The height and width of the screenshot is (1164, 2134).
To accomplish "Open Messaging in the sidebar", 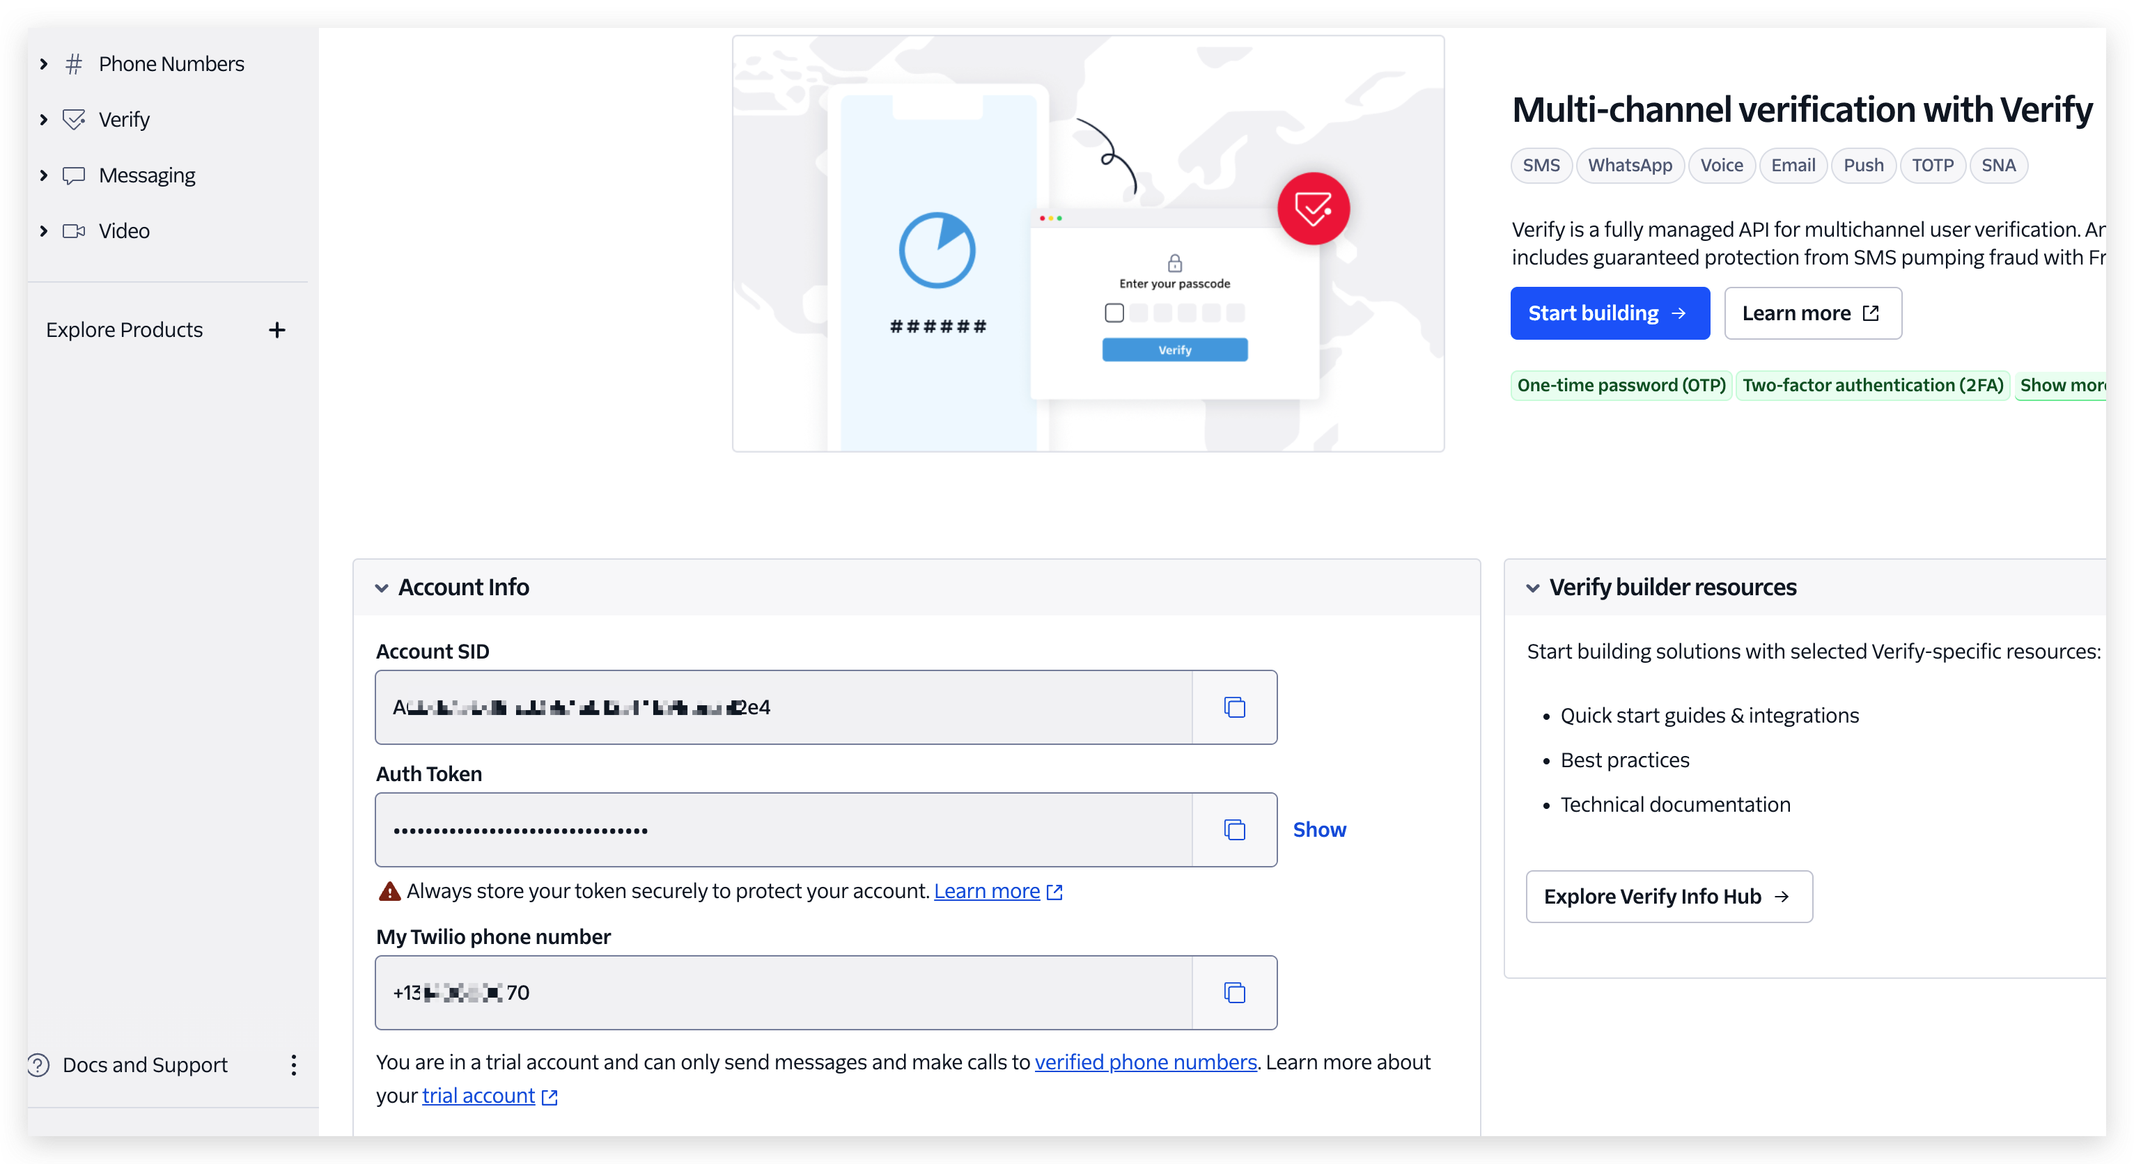I will click(x=147, y=175).
